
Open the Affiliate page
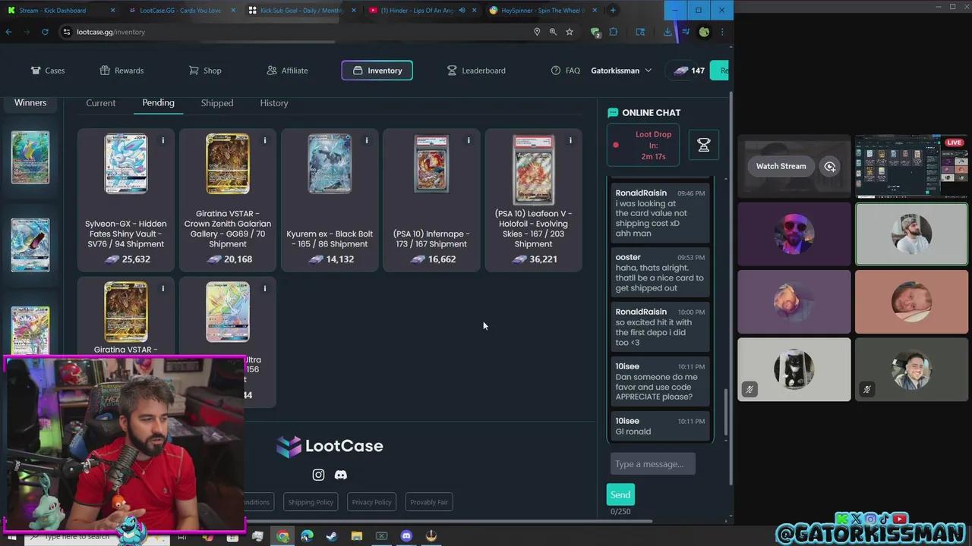click(x=287, y=71)
